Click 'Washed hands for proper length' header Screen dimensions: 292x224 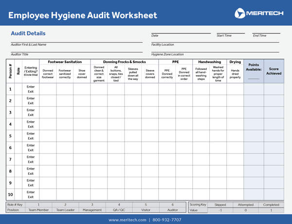coord(218,74)
